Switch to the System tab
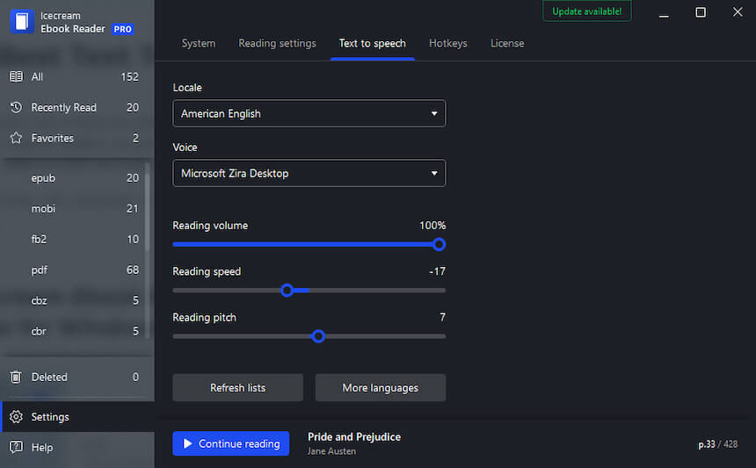Viewport: 756px width, 468px height. (198, 43)
